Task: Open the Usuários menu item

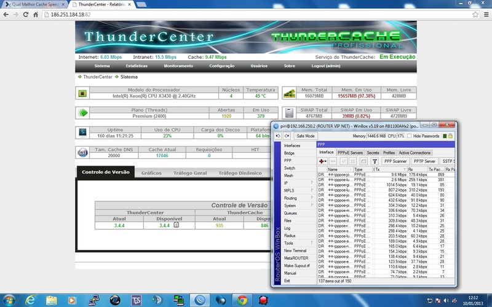Action: 259,66
